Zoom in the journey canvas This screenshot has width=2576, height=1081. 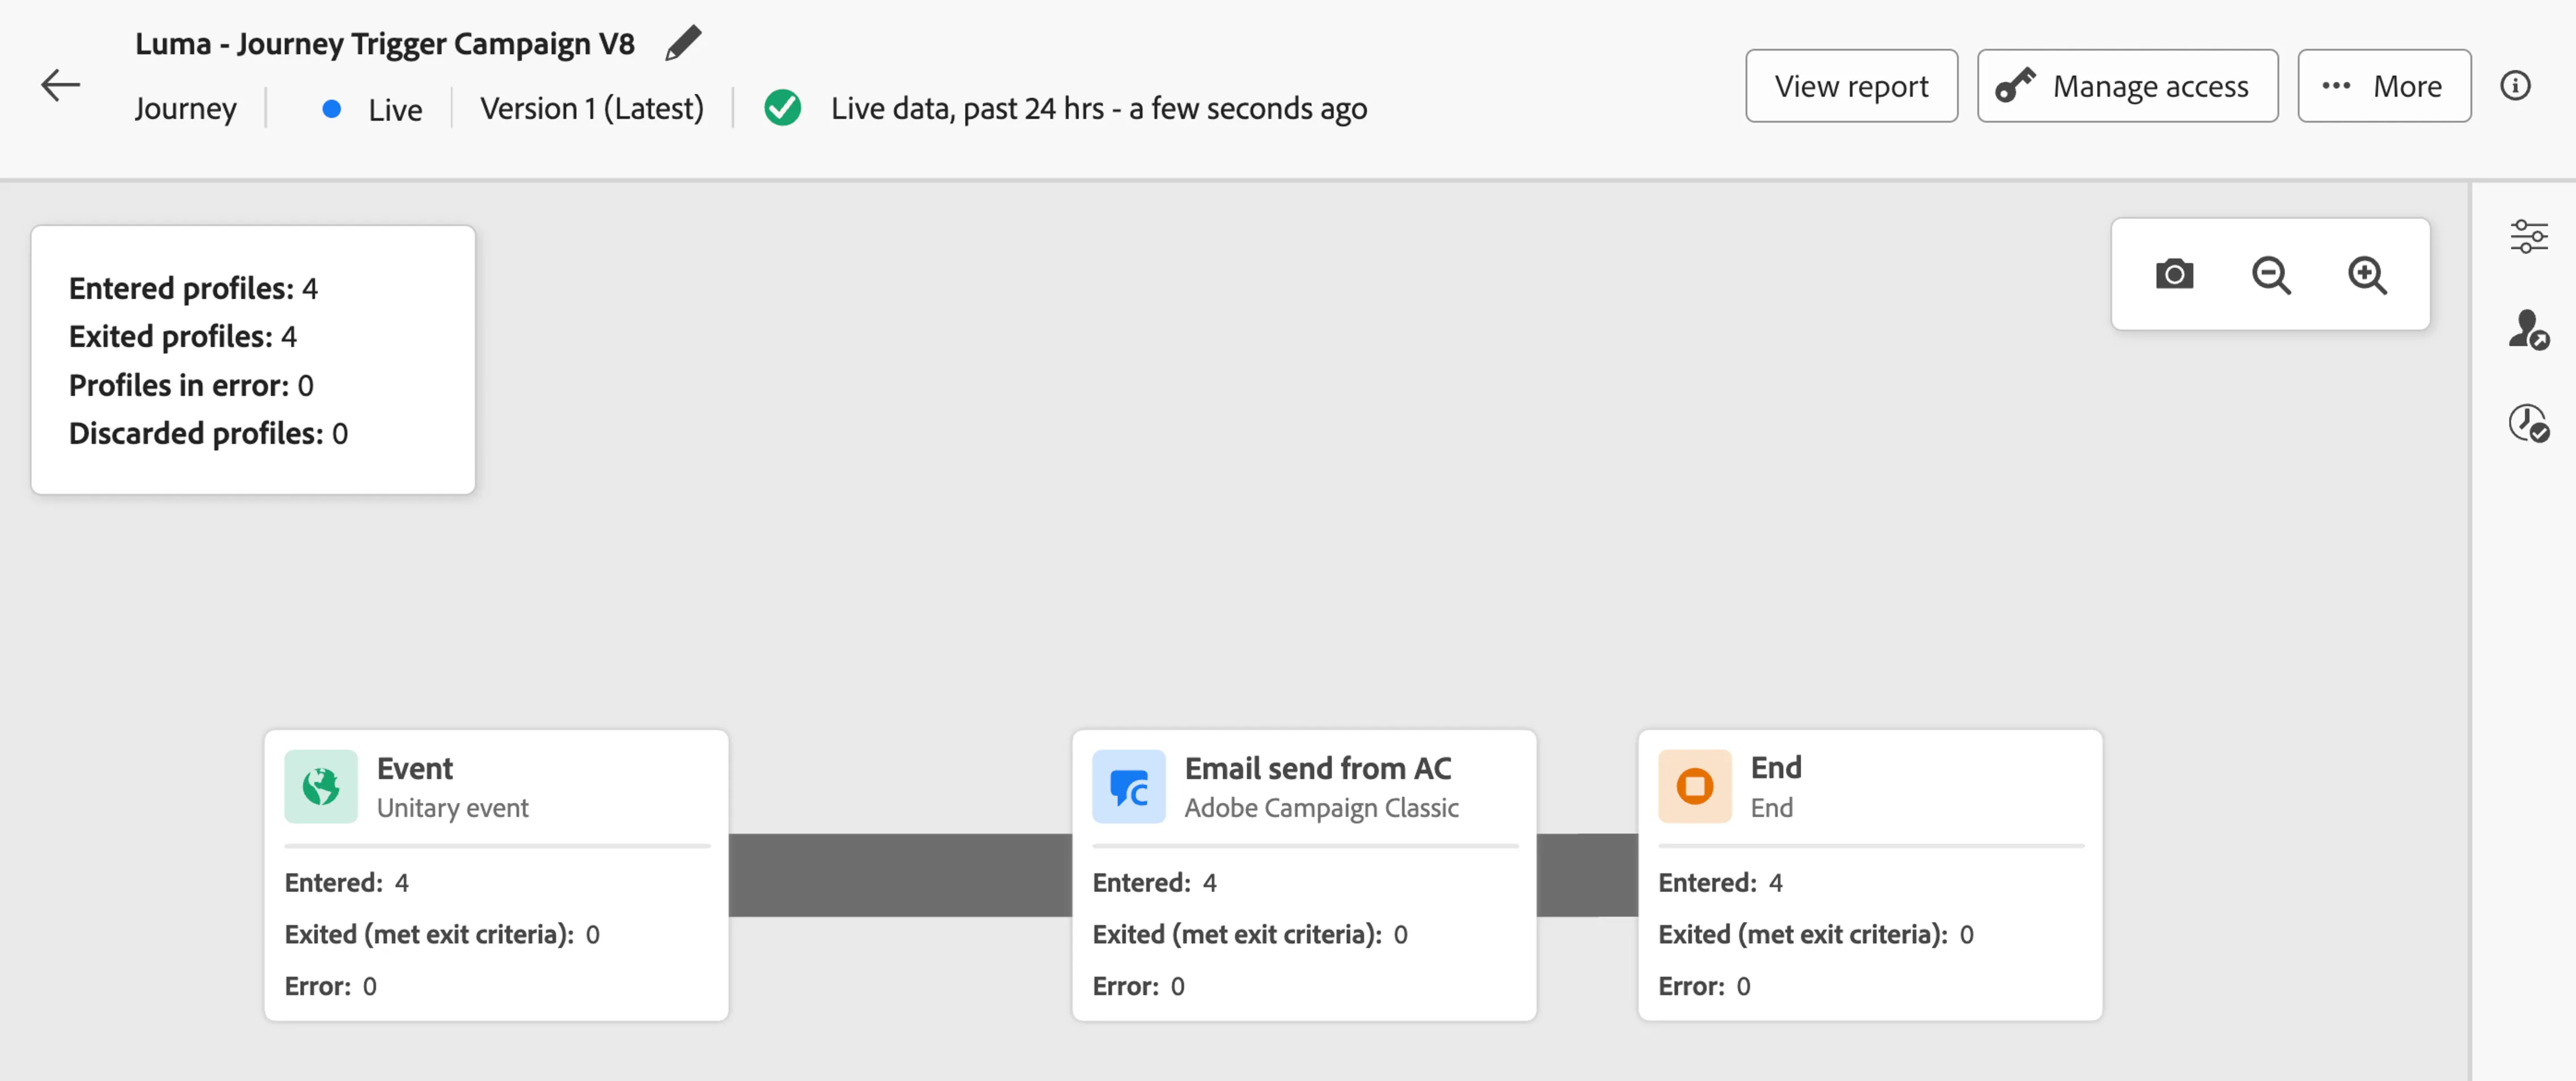point(2367,275)
